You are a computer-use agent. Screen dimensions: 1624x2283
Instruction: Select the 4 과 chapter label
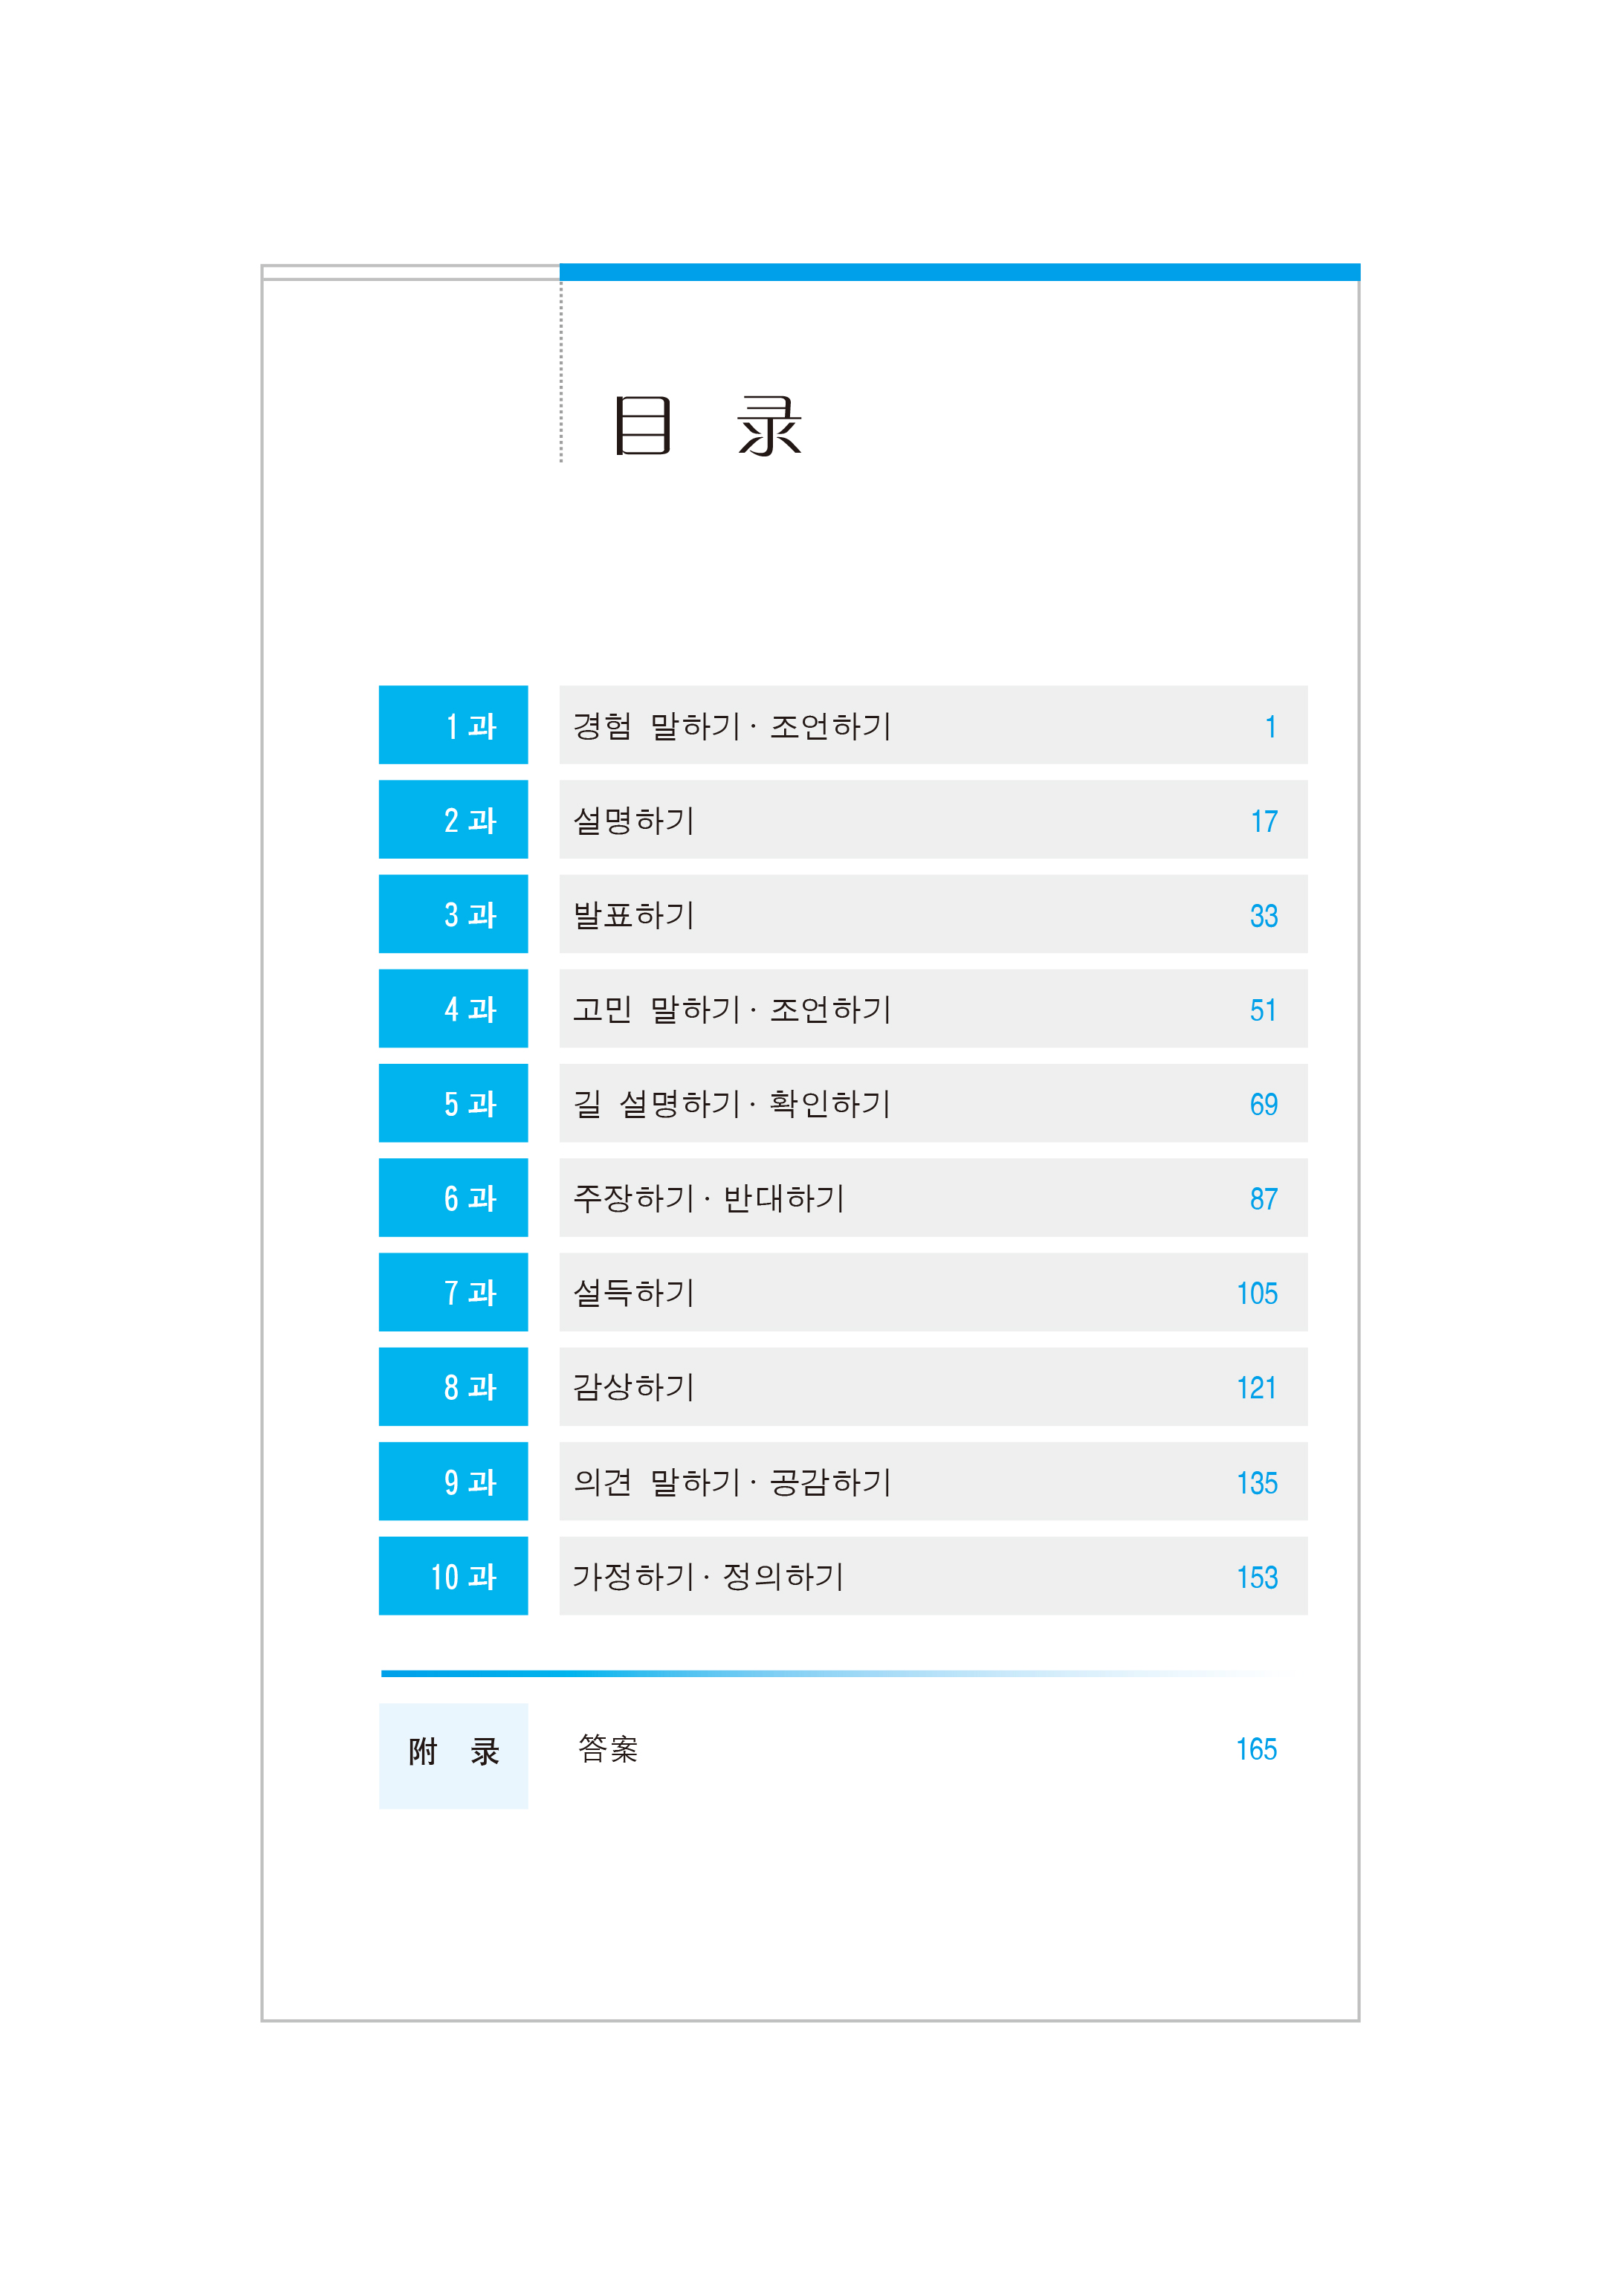tap(453, 1009)
